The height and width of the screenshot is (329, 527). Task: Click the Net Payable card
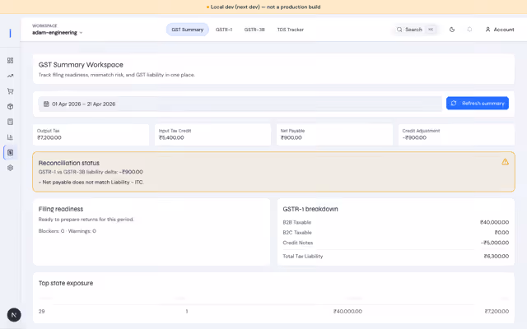click(x=335, y=135)
